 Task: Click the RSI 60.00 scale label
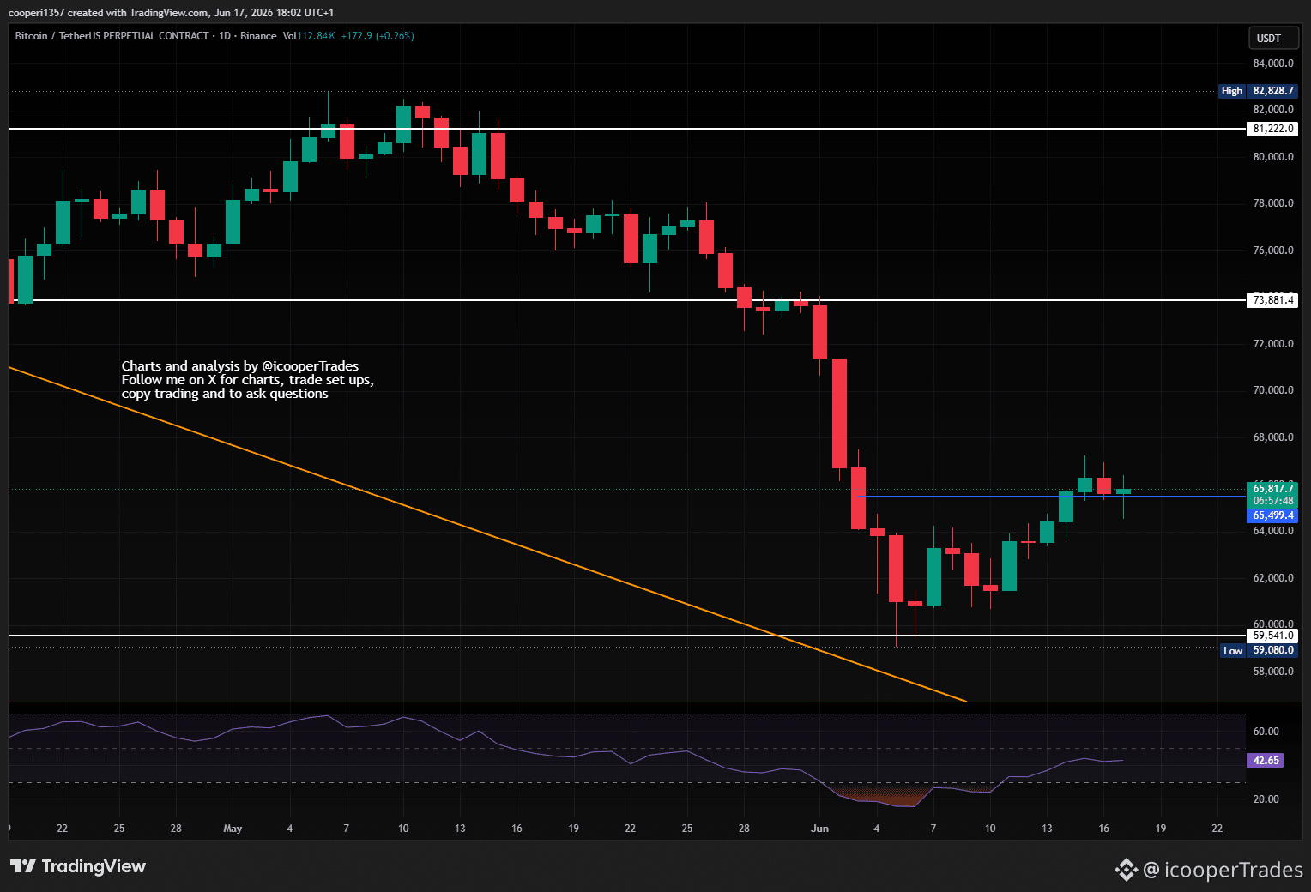coord(1266,732)
